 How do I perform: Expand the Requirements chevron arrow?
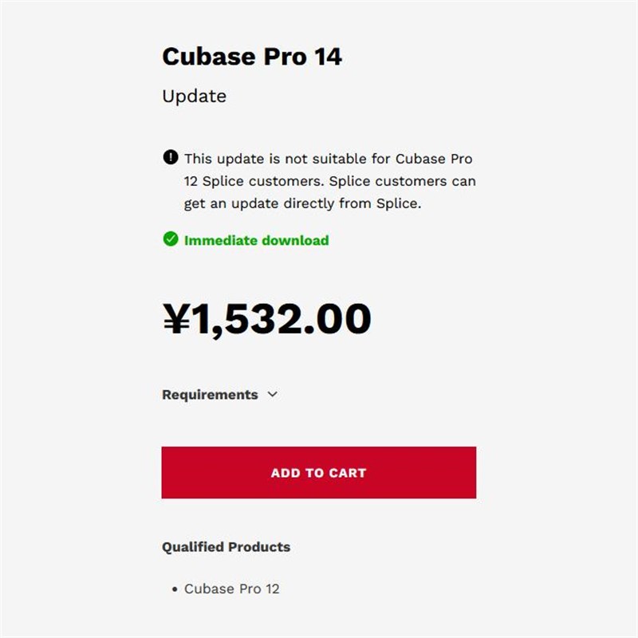(x=272, y=394)
